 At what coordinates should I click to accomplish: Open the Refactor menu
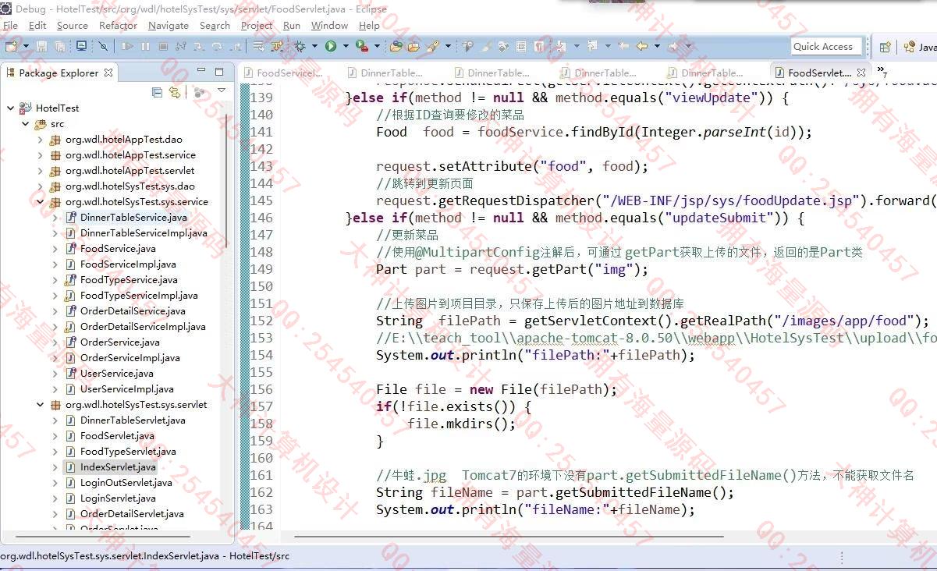coord(118,26)
